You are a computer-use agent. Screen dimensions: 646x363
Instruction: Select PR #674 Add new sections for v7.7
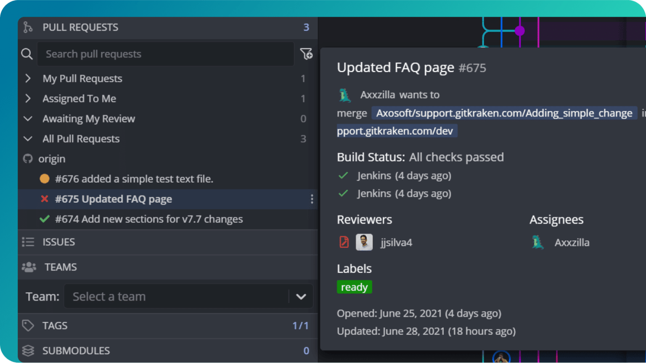point(167,219)
